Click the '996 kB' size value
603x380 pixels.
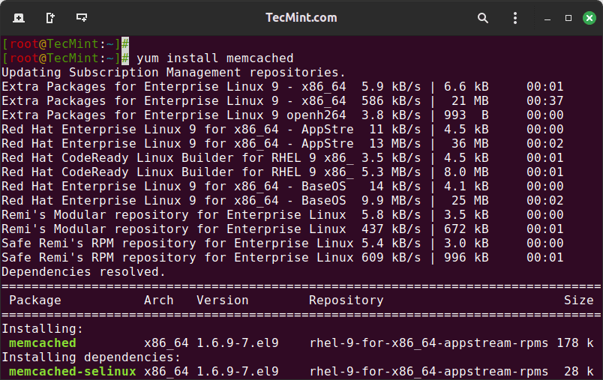[466, 257]
